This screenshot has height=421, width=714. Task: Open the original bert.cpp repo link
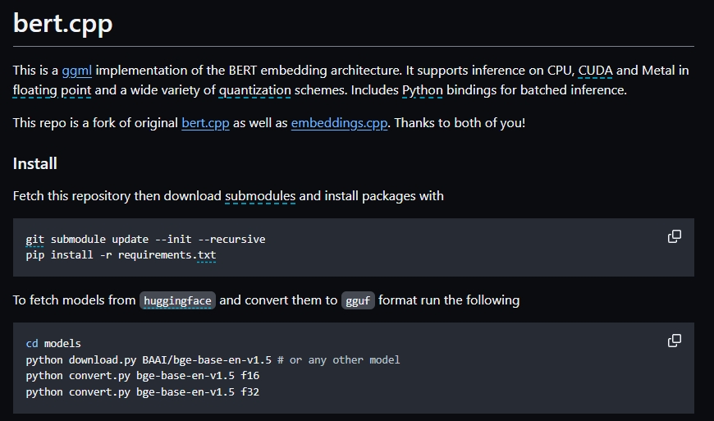coord(205,123)
